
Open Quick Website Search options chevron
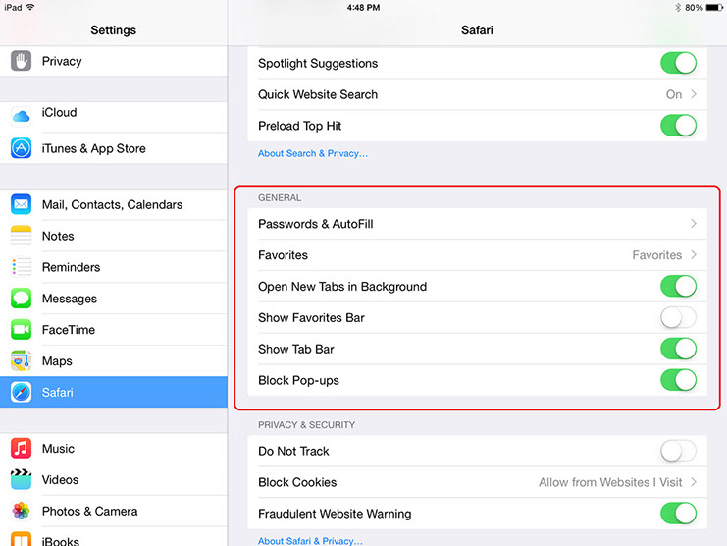click(694, 94)
